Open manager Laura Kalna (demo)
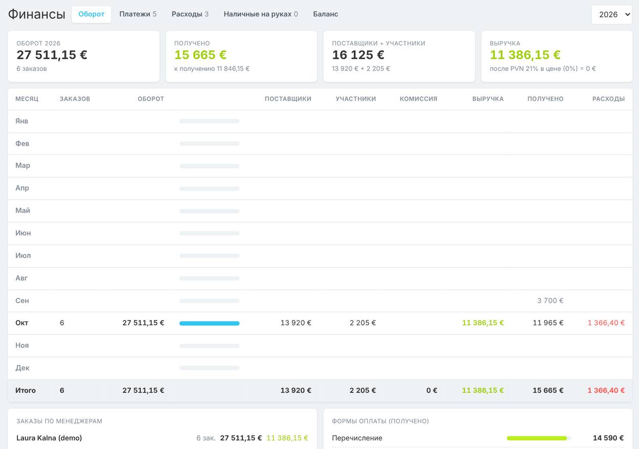639x449 pixels. (x=49, y=438)
